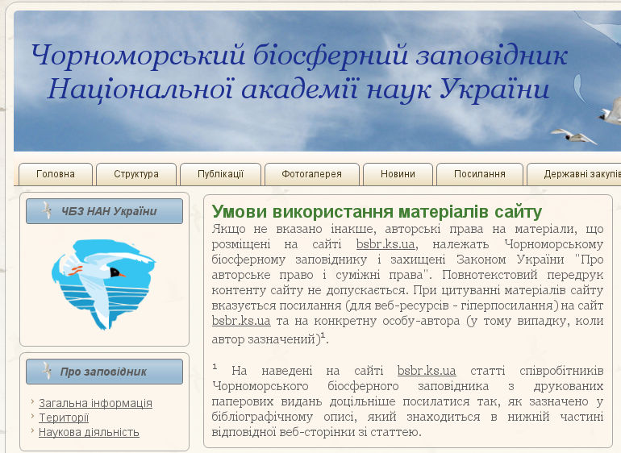
Task: Click the reserve's gull logo image
Action: [104, 284]
